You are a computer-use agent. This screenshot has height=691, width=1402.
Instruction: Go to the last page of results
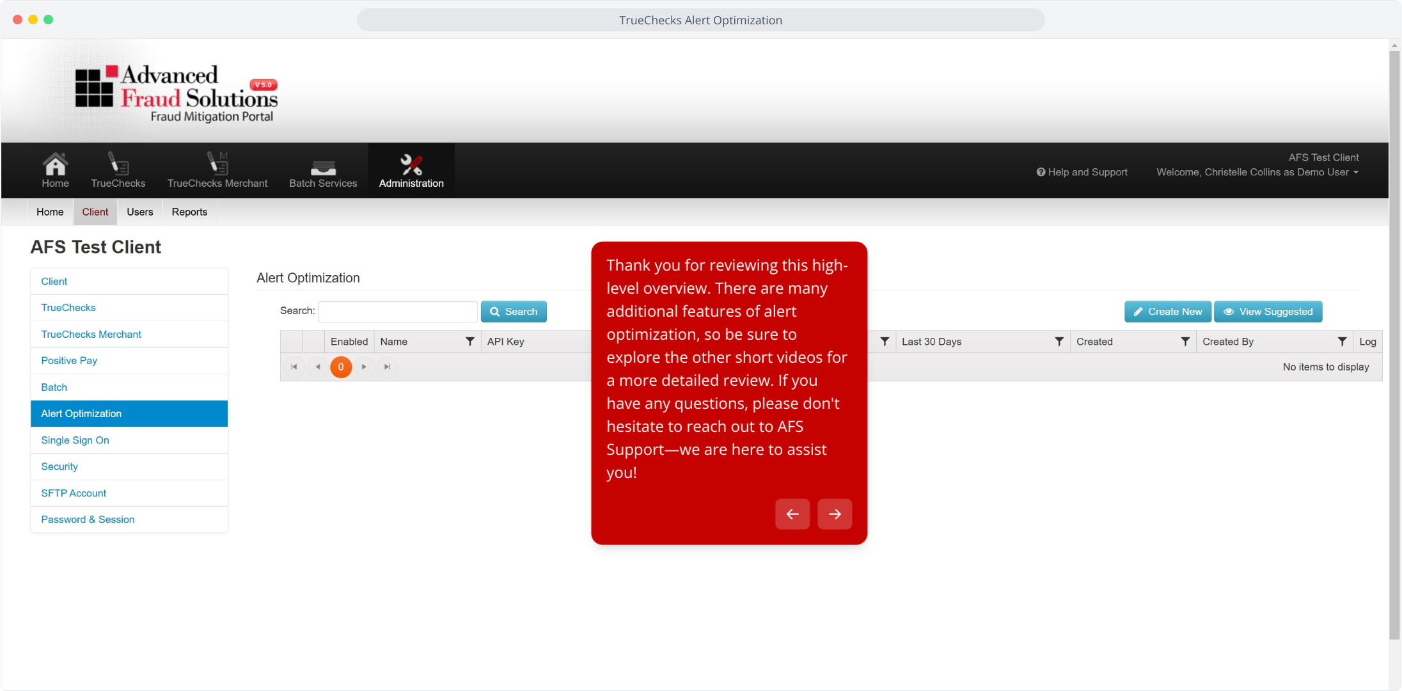click(387, 367)
